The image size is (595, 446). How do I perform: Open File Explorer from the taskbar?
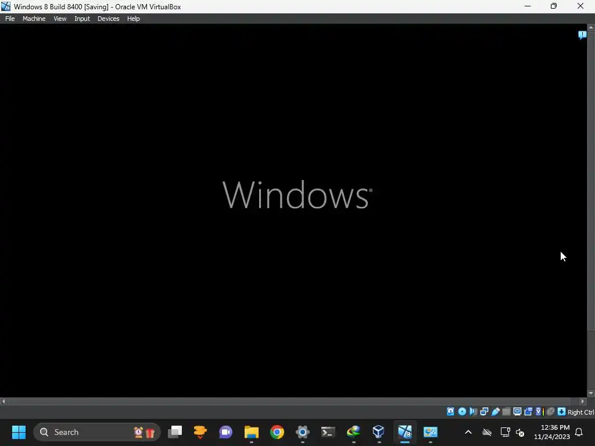[x=251, y=432]
